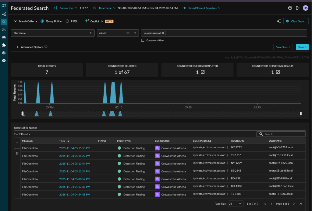The width and height of the screenshot is (312, 211).
Task: Open the settings gear in sidebar
Action: pos(4,53)
